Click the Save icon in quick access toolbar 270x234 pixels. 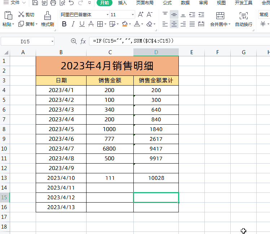pyautogui.click(x=35, y=3)
